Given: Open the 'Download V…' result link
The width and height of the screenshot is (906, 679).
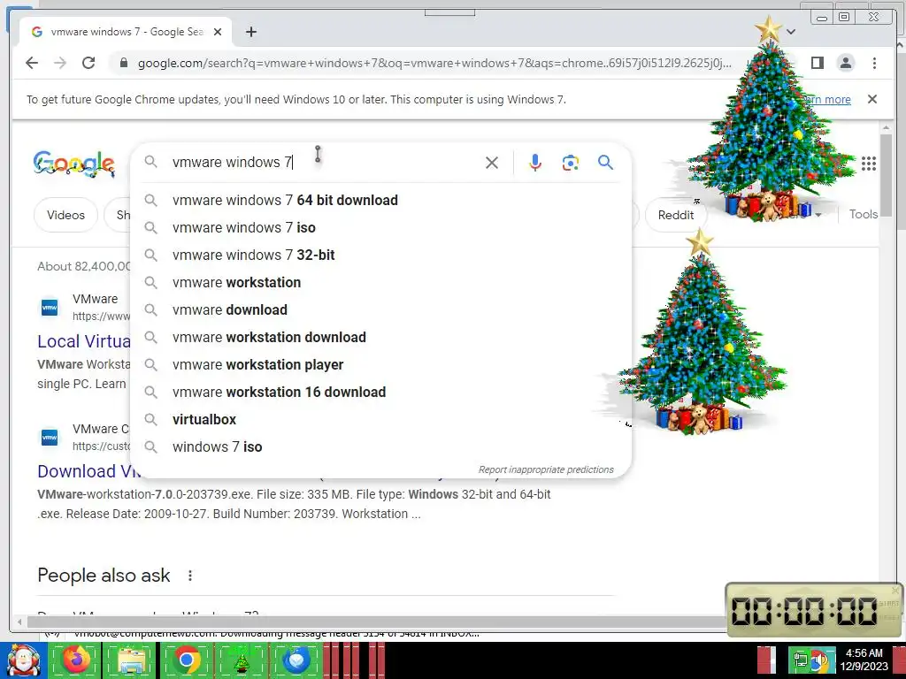Looking at the screenshot, I should tap(89, 471).
